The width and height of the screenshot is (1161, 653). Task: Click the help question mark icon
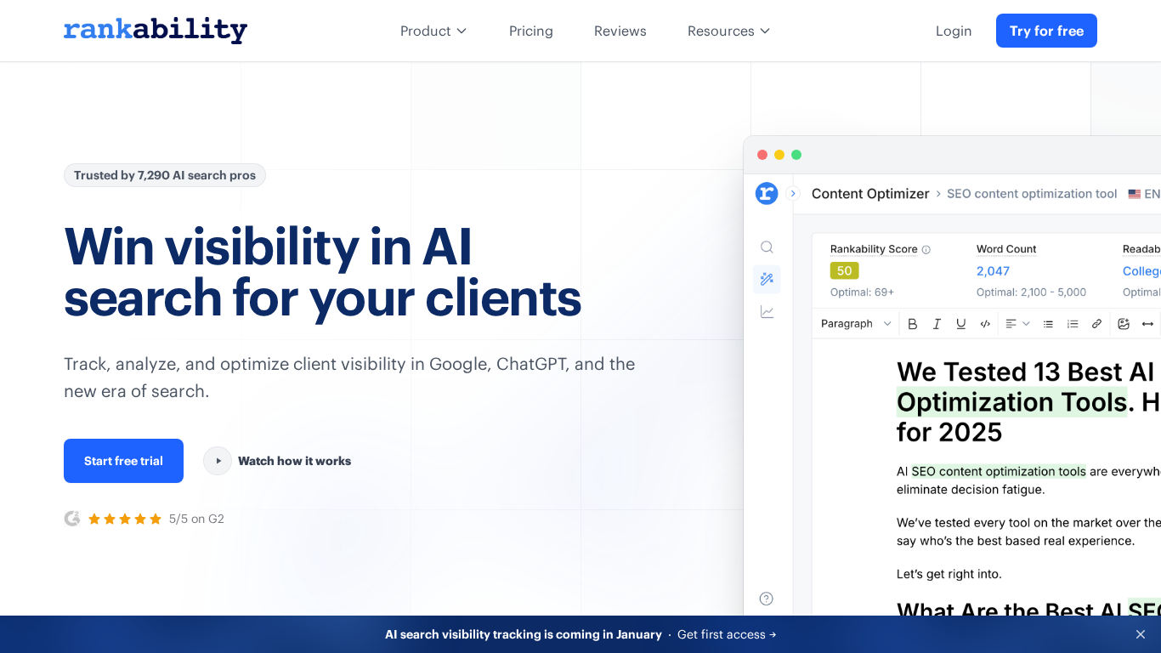[x=767, y=599]
